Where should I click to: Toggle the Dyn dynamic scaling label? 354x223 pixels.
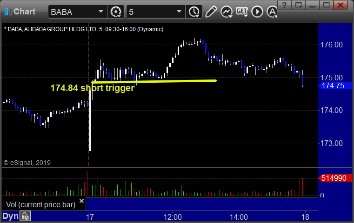10,216
